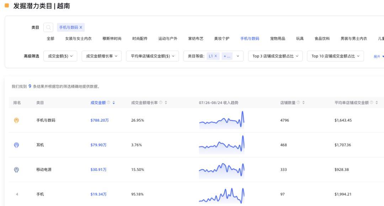384x206 pixels.
Task: Select the 宠物用品 category tab
Action: (x=278, y=39)
